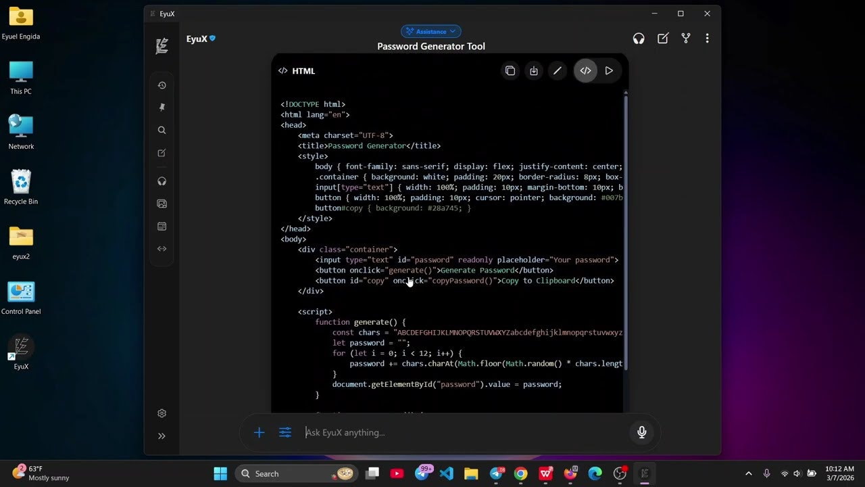Viewport: 865px width, 487px height.
Task: Run the code with play button
Action: [x=609, y=71]
